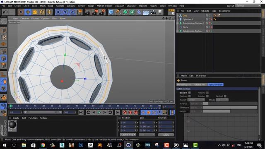Screen dimensions: 265x149
Task: Select the Live Selection arrow tool
Action: click(x=21, y=12)
